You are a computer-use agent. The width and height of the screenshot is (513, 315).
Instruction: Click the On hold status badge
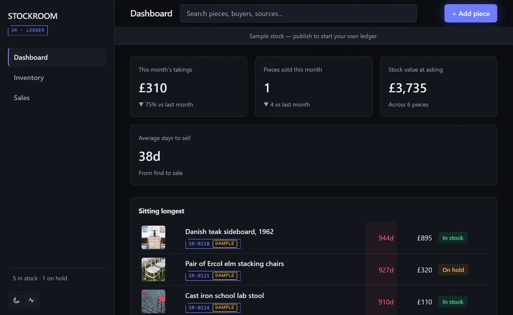[453, 270]
